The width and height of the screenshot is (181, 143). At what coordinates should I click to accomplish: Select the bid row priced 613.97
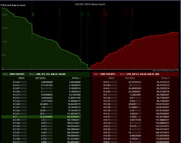tap(41, 88)
